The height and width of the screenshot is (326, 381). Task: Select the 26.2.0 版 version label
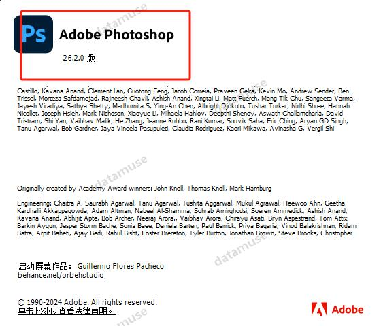click(79, 58)
